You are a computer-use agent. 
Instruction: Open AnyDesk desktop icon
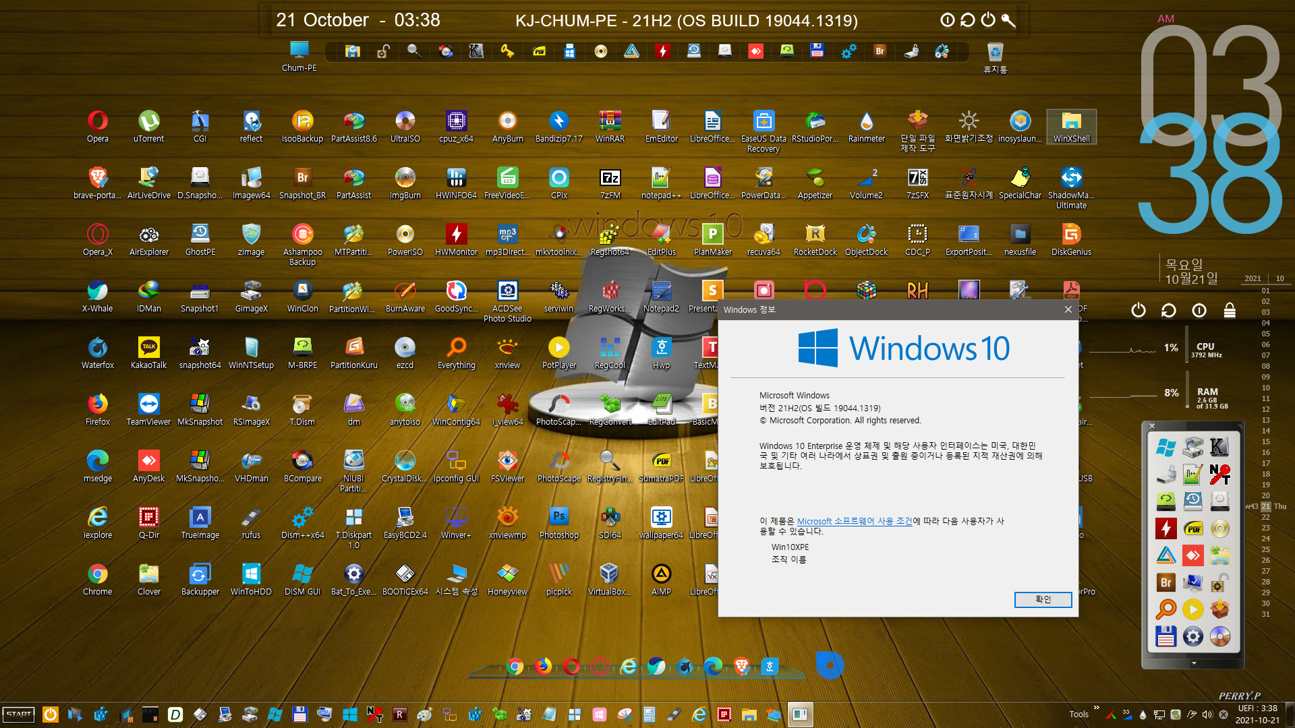(x=148, y=466)
